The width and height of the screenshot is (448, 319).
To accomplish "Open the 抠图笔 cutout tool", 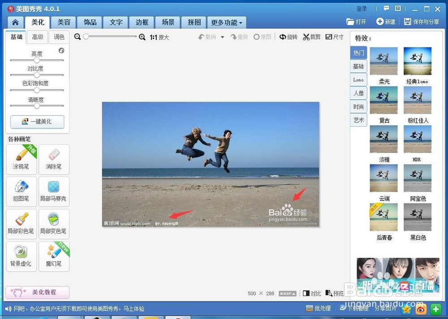I will pyautogui.click(x=21, y=191).
